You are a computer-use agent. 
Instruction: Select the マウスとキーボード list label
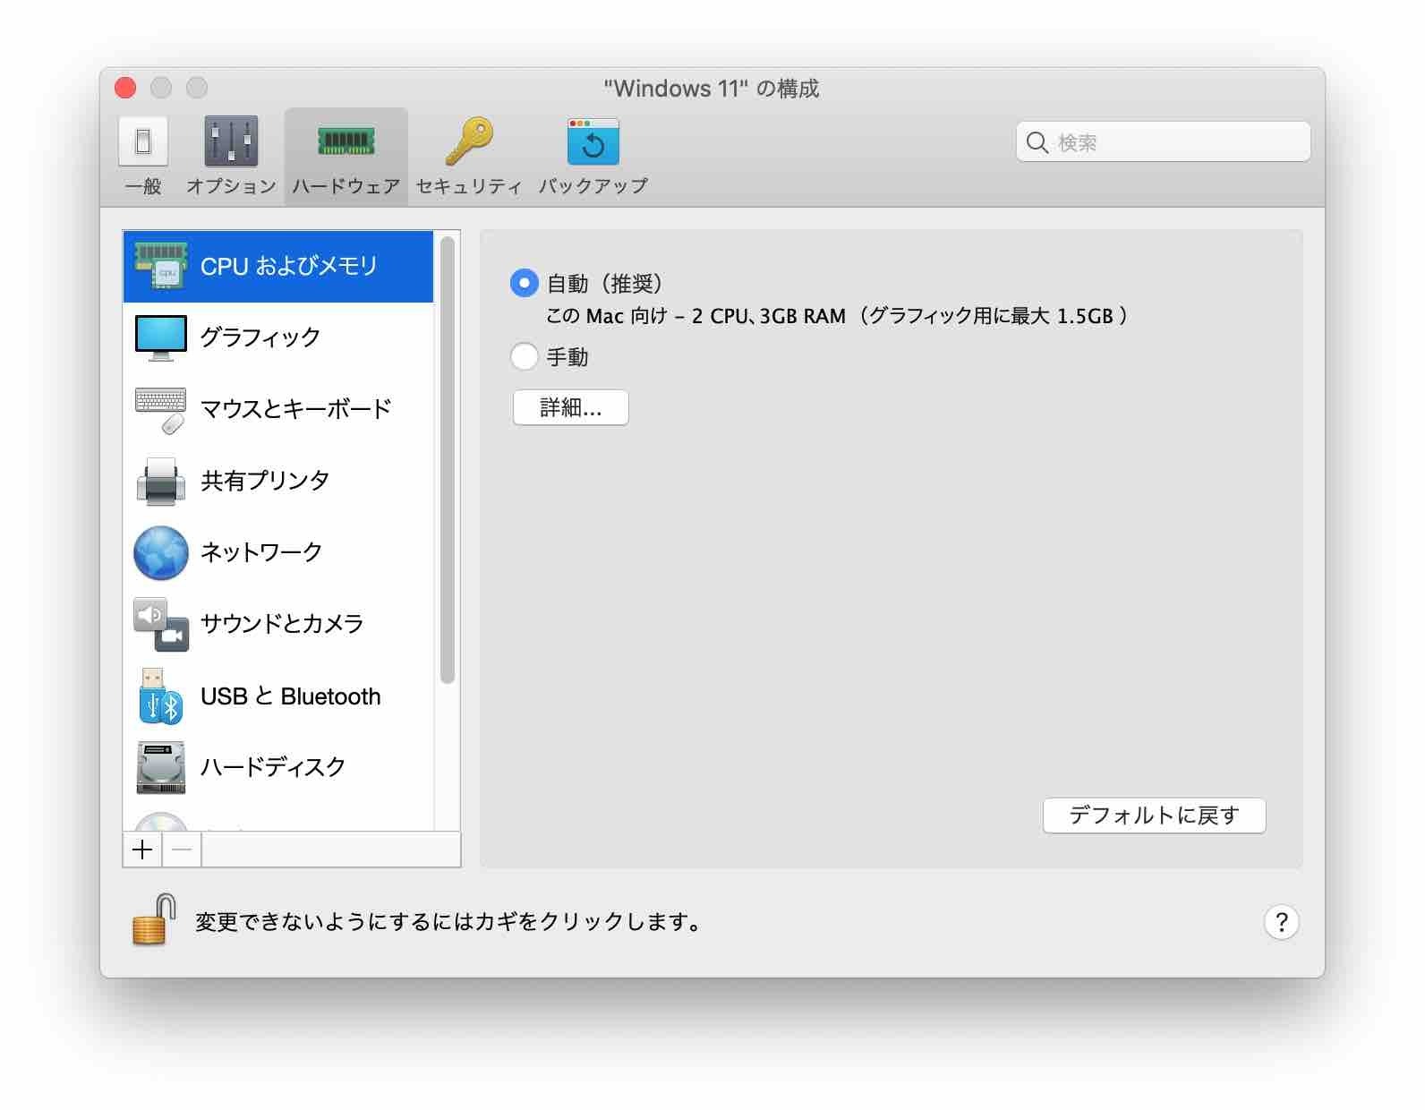pos(296,409)
